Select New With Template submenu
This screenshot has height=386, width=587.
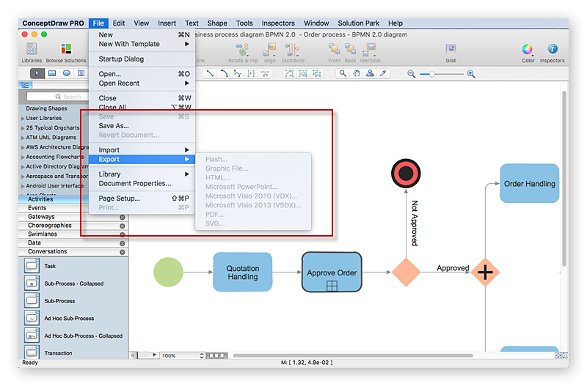(x=142, y=44)
